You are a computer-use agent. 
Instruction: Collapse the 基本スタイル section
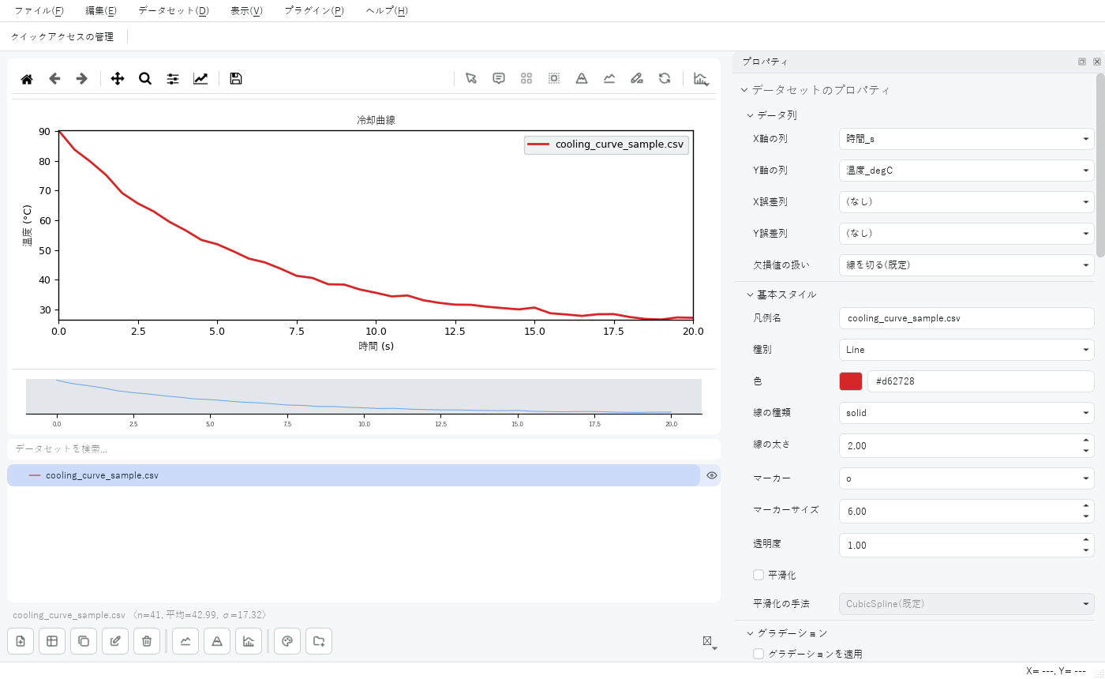pyautogui.click(x=750, y=294)
